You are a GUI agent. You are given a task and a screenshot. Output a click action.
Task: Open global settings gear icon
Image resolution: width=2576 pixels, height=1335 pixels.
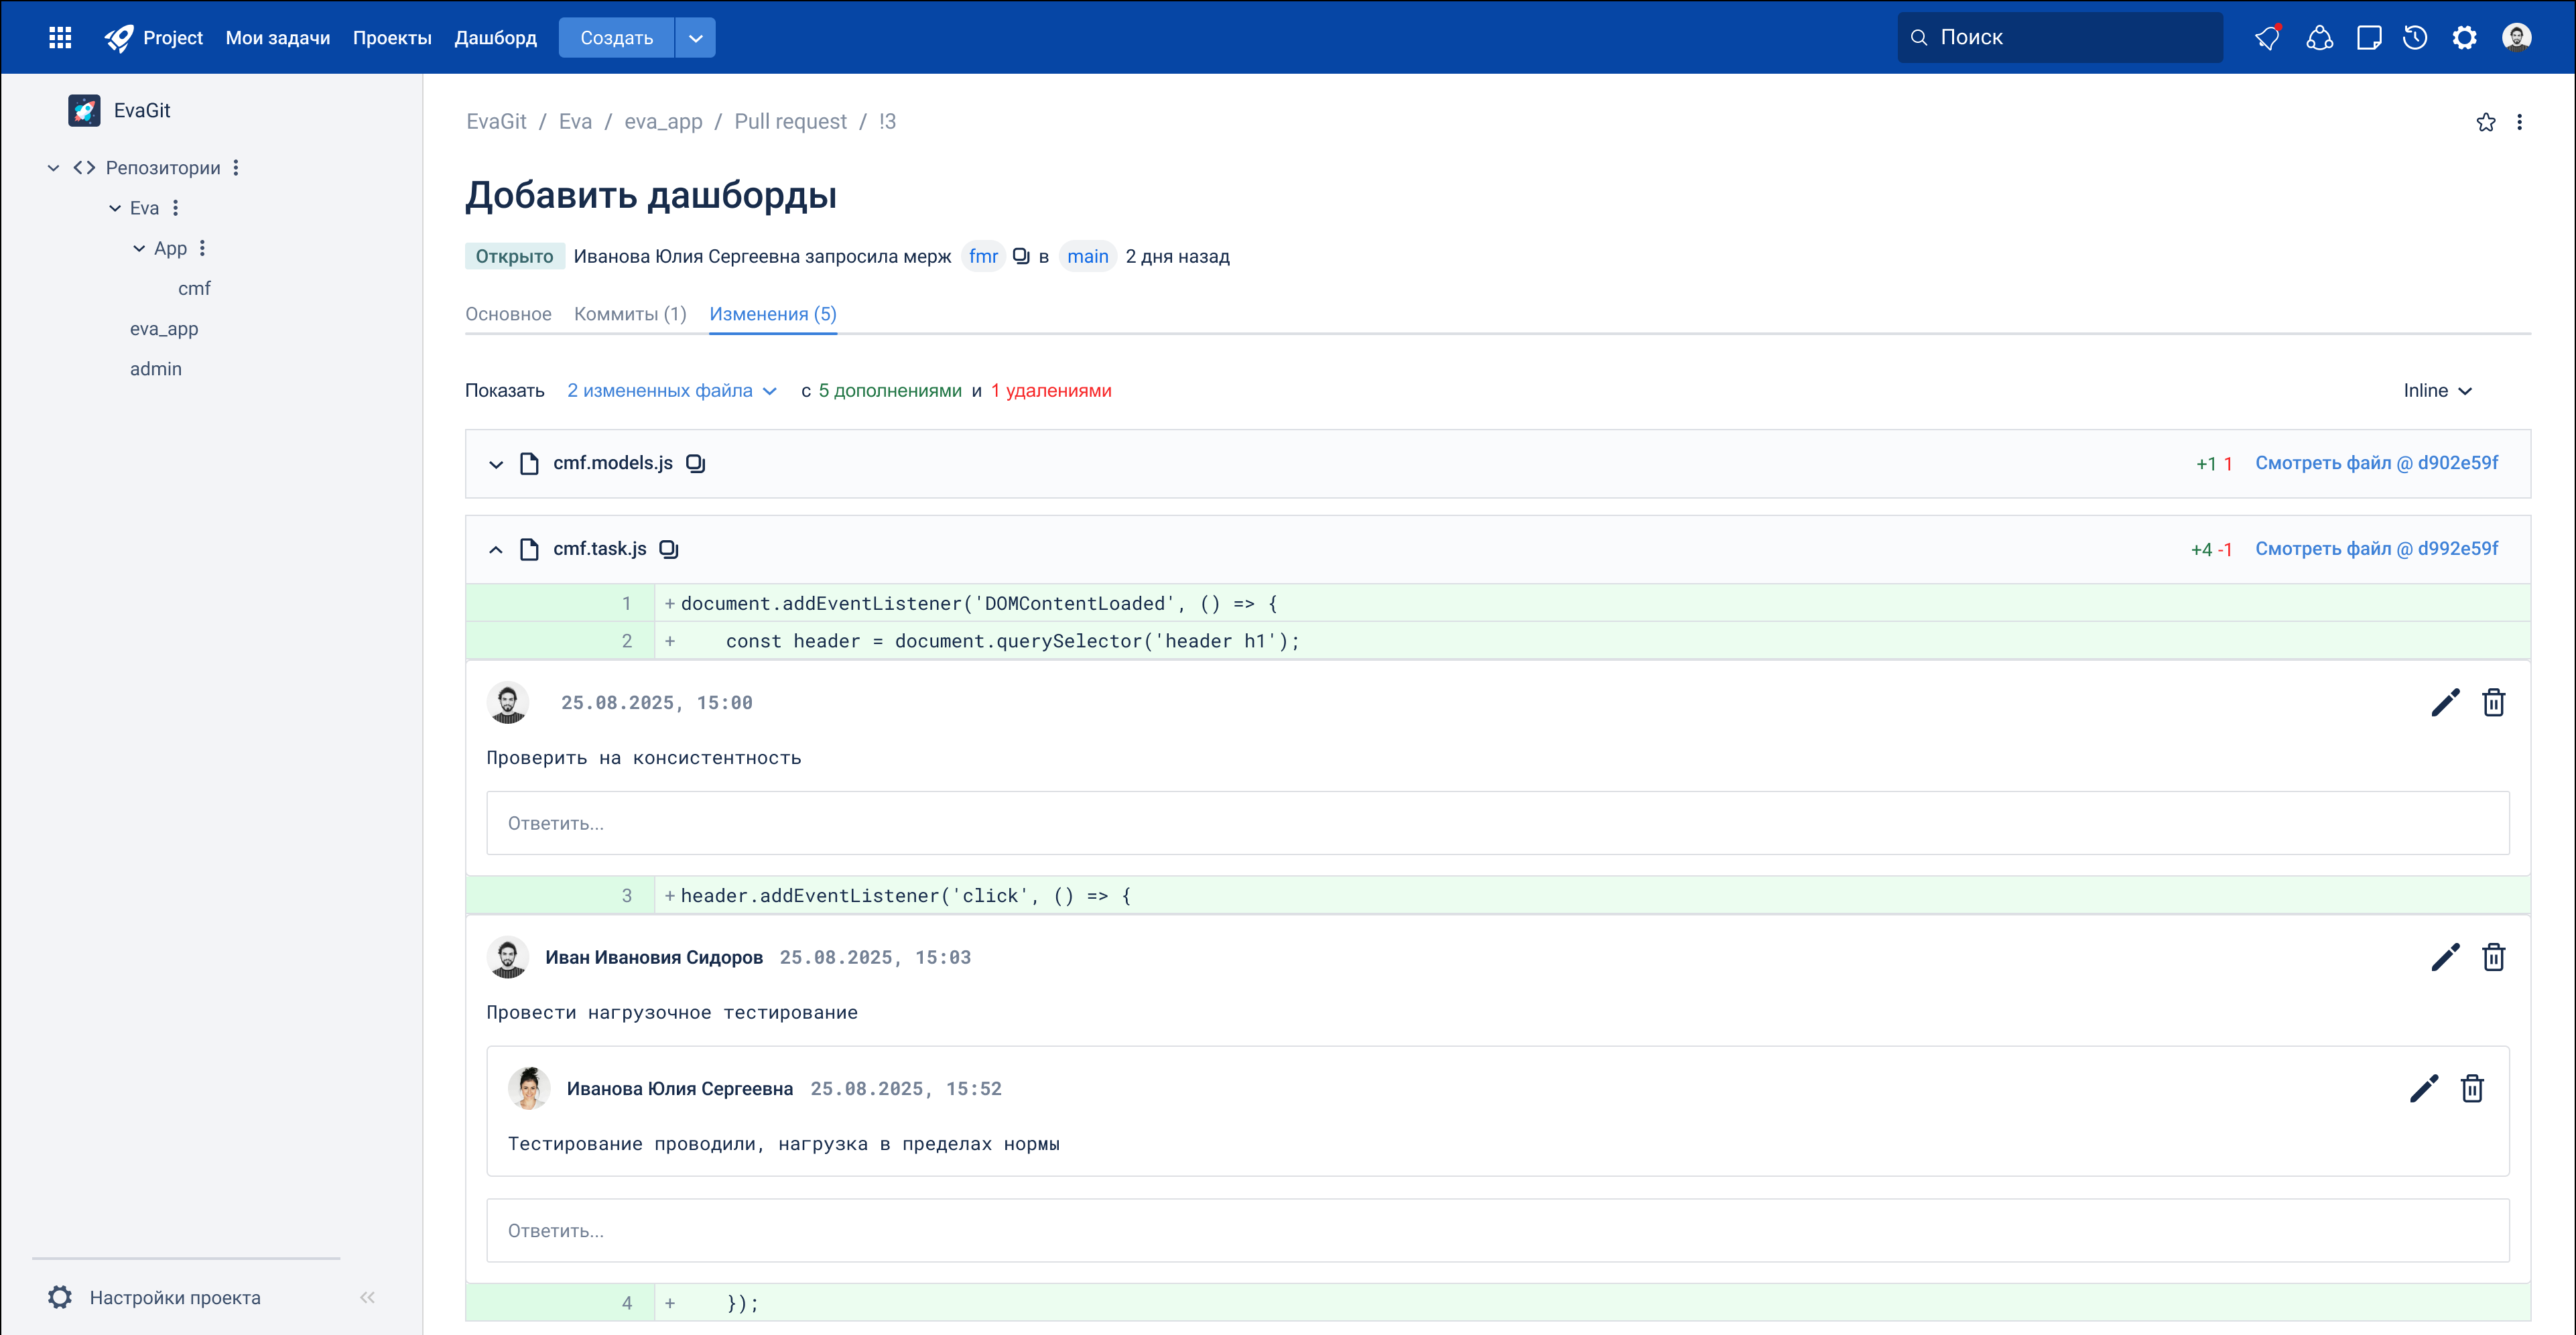click(x=2465, y=38)
